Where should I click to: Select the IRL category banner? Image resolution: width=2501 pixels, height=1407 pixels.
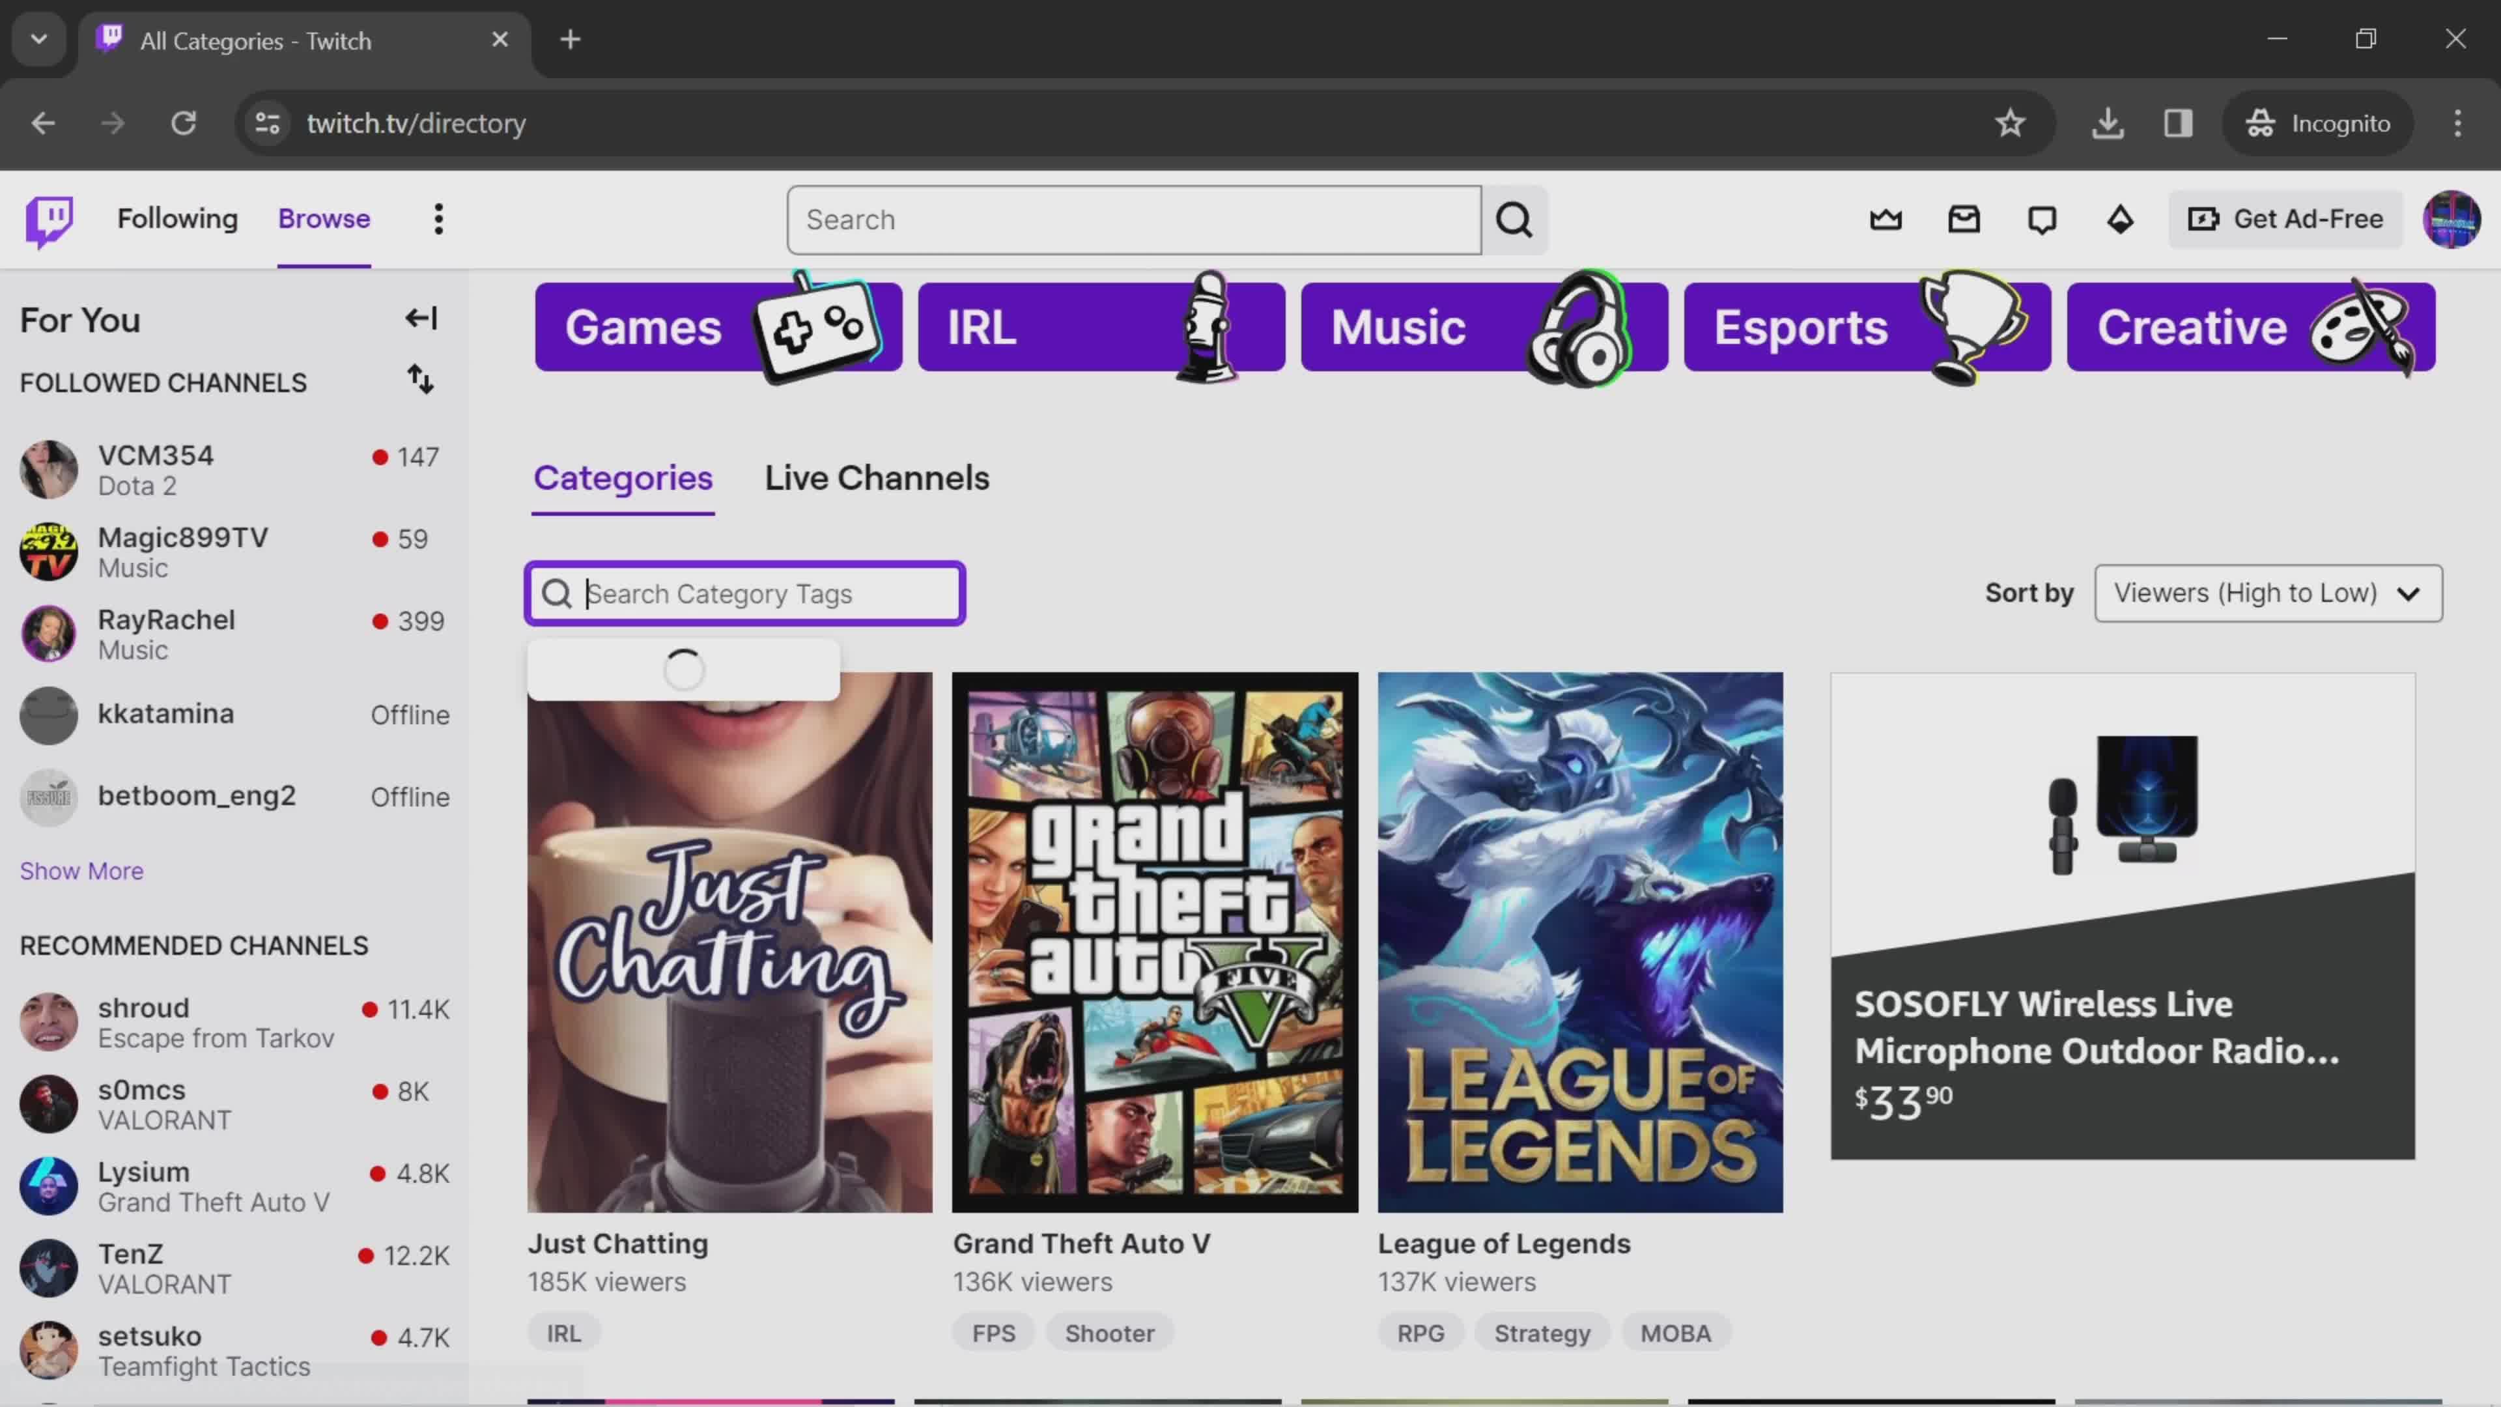click(x=1101, y=327)
